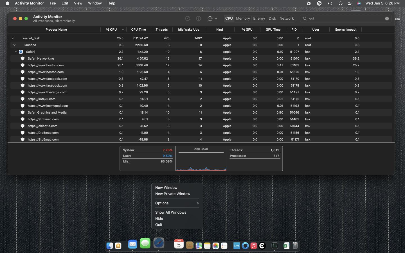Choose Hide in the Safari Dock menu
Viewport: 405px width, 253px height.
pyautogui.click(x=177, y=218)
